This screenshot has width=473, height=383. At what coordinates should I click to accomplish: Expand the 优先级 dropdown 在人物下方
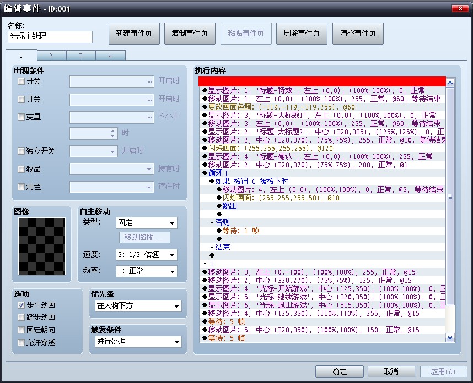pos(138,306)
